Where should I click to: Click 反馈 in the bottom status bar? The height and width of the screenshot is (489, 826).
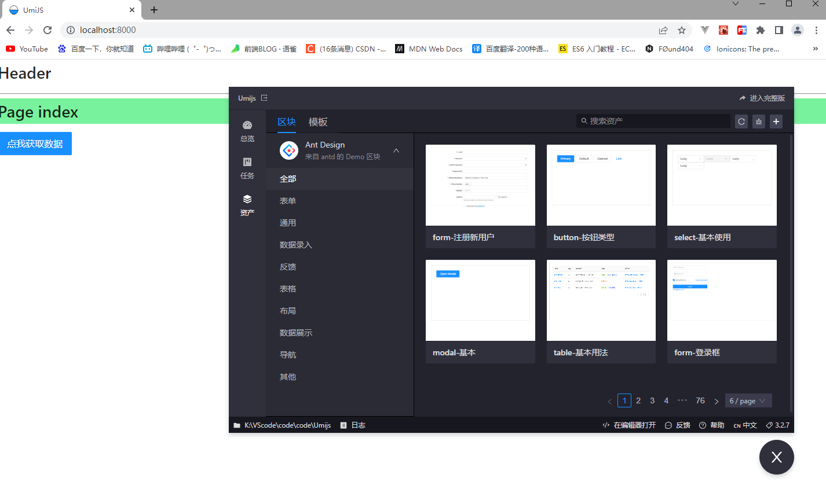[678, 425]
